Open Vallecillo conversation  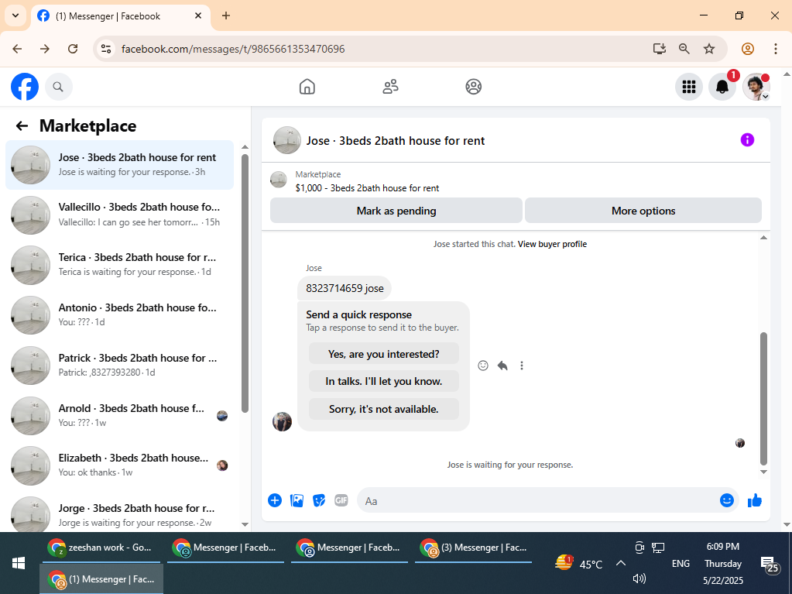pyautogui.click(x=120, y=215)
